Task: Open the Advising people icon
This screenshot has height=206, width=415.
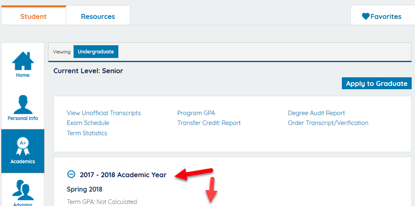Action: tap(23, 191)
